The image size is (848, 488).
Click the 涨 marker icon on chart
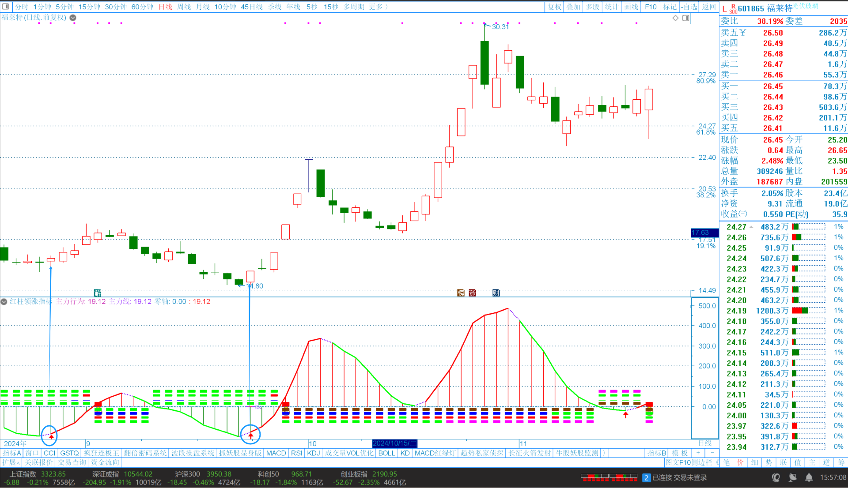coord(472,293)
